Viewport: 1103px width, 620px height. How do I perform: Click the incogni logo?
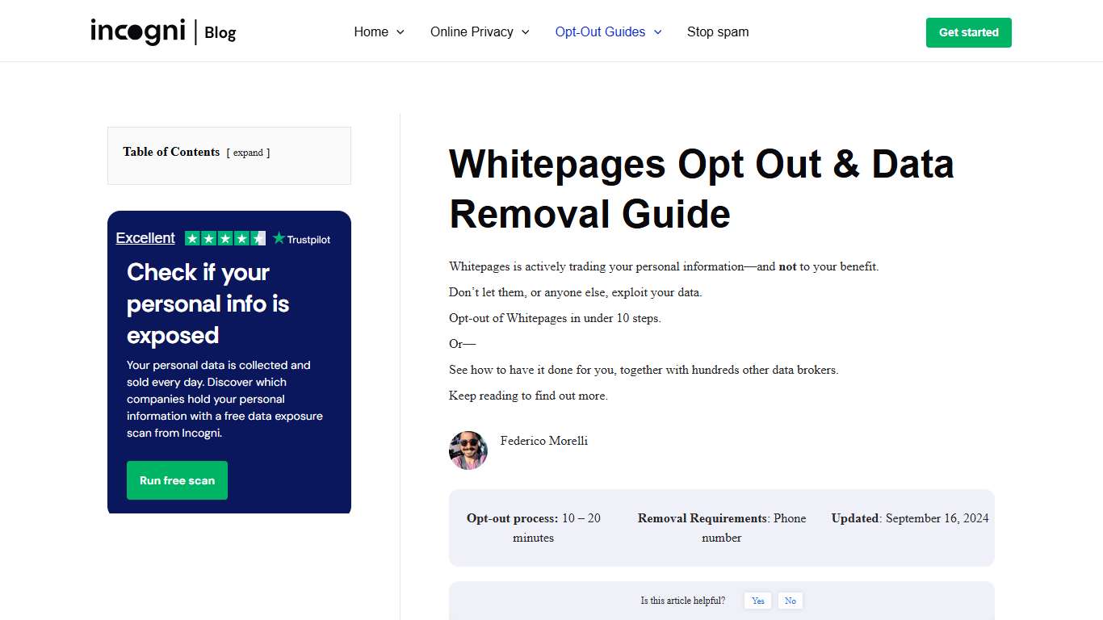[x=137, y=32]
